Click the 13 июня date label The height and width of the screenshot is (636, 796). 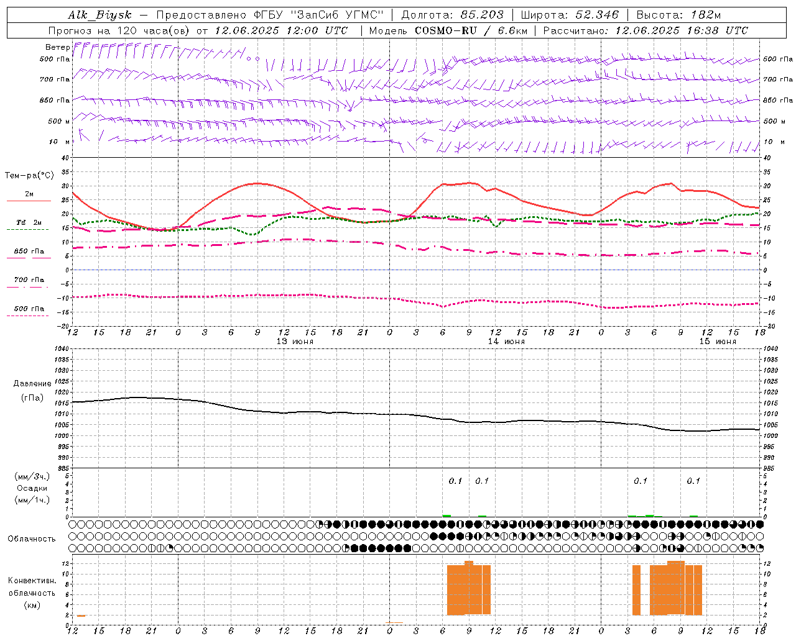[x=295, y=342]
